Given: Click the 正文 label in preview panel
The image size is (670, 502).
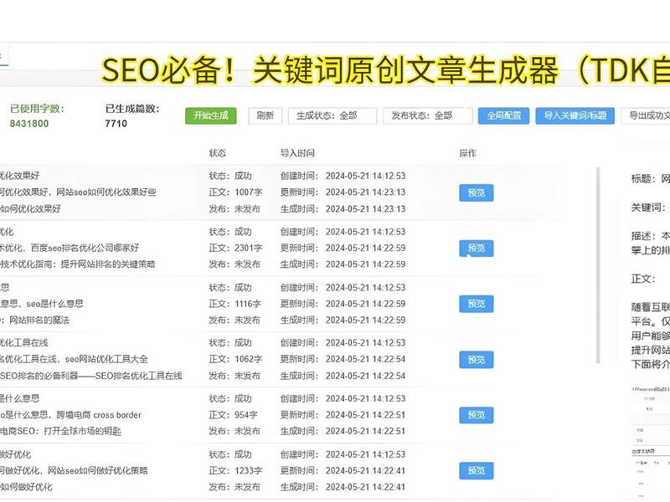Looking at the screenshot, I should (x=643, y=279).
